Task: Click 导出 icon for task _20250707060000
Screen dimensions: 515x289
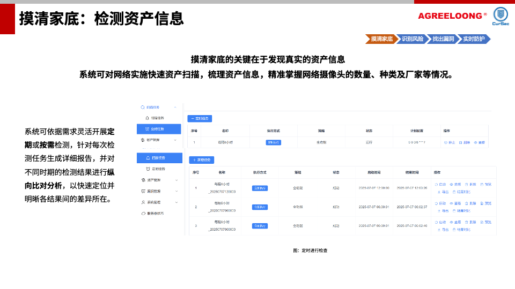Action: [439, 211]
